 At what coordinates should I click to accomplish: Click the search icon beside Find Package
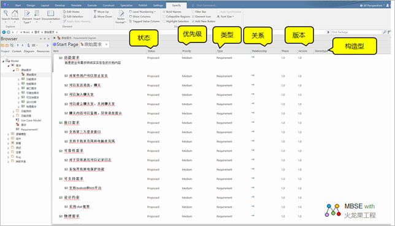(385, 32)
